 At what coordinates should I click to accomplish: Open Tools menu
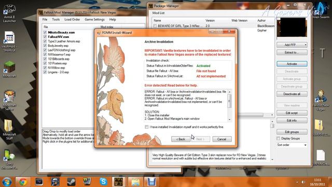56,20
